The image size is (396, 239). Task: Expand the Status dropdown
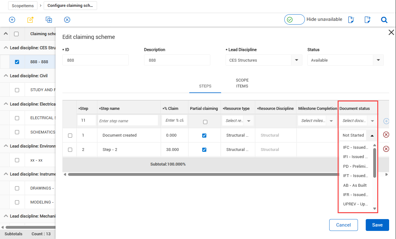(378, 60)
